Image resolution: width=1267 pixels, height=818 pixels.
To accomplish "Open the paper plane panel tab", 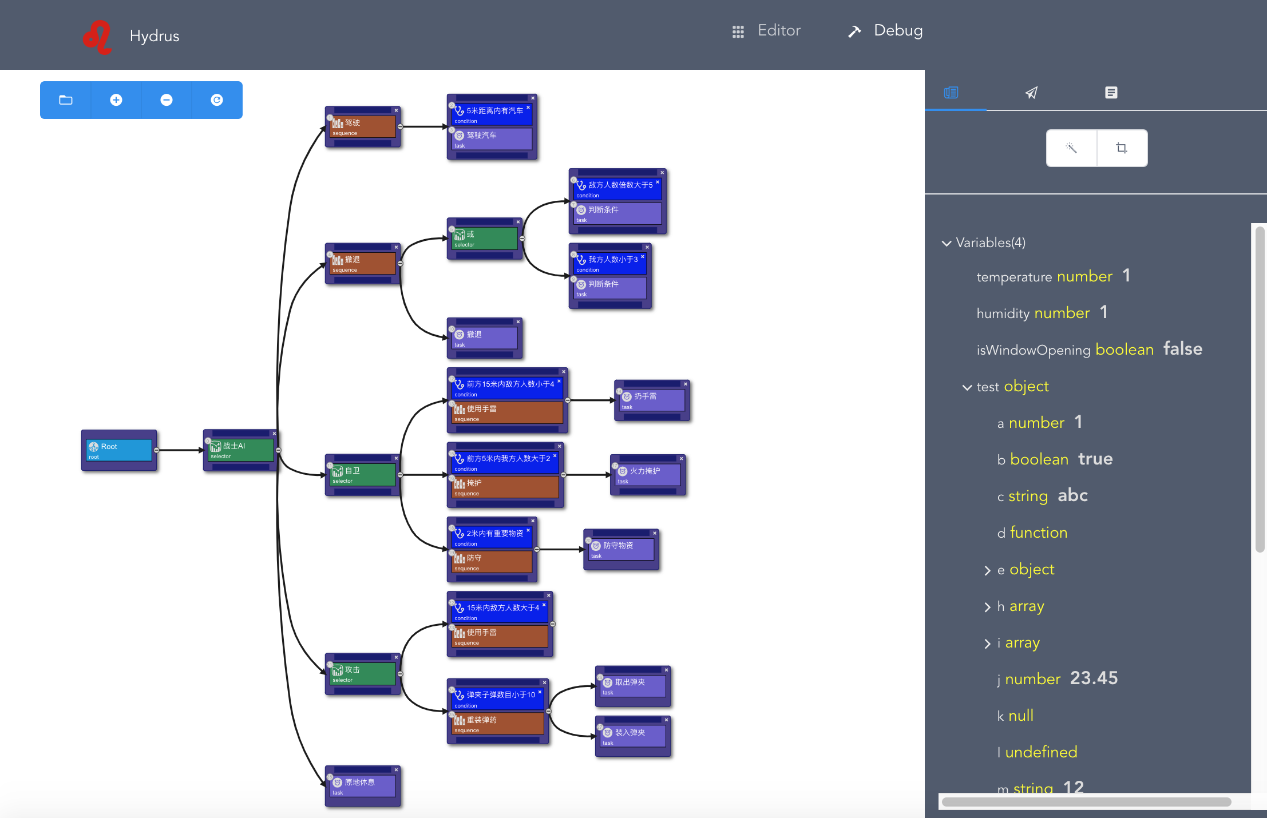I will pyautogui.click(x=1031, y=93).
